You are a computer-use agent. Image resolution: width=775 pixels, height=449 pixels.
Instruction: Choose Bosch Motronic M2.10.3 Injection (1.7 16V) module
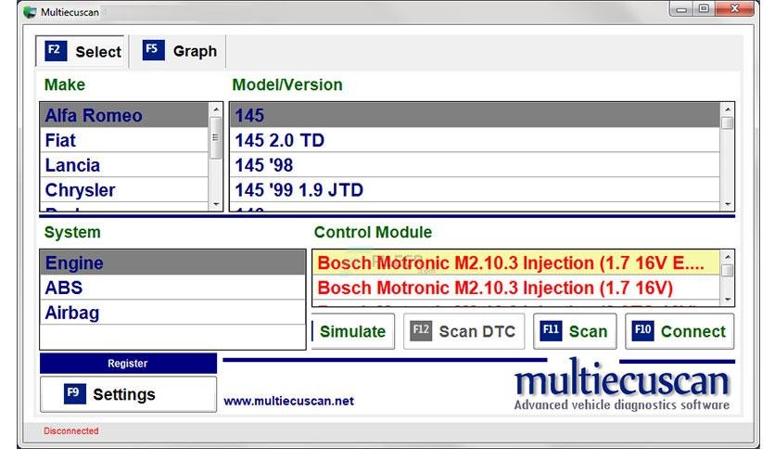[516, 288]
